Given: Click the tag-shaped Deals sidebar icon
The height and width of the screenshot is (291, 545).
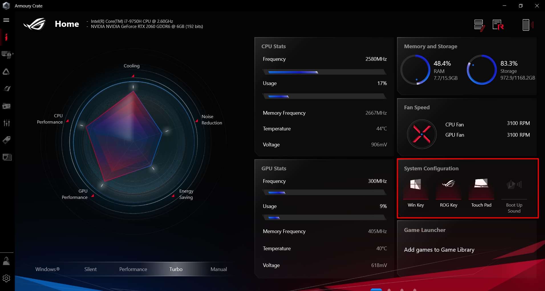Looking at the screenshot, I should (x=6, y=140).
